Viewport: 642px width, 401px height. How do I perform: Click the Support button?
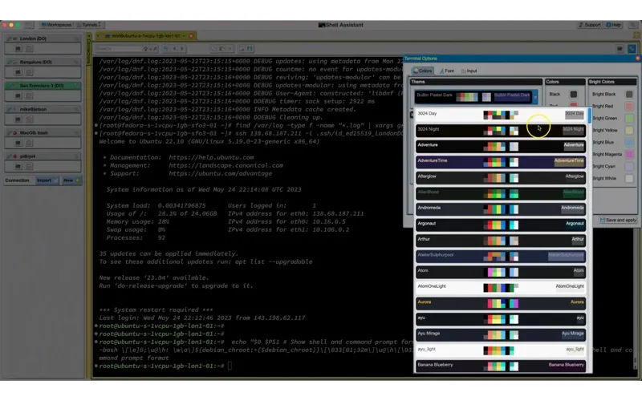click(x=590, y=25)
